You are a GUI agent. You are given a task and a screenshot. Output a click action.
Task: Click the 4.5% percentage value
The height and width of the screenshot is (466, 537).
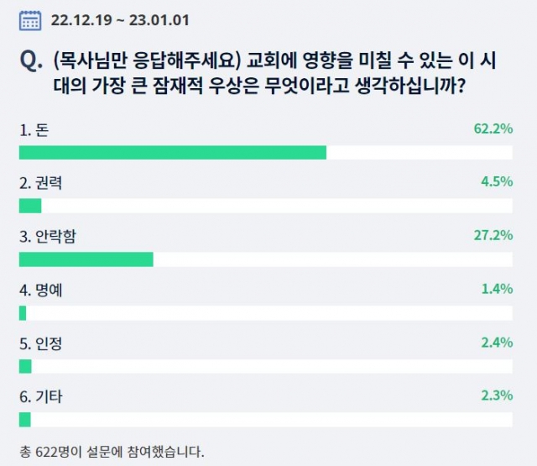[x=497, y=181]
